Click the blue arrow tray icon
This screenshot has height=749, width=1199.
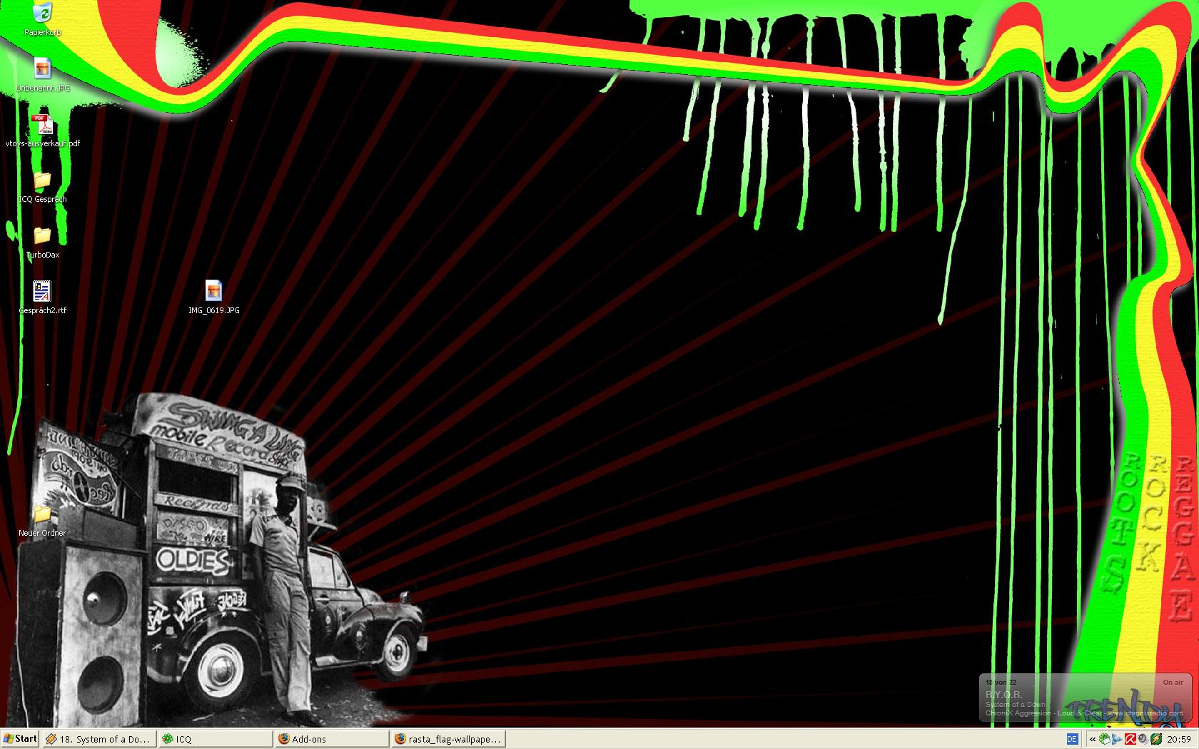tap(1118, 739)
